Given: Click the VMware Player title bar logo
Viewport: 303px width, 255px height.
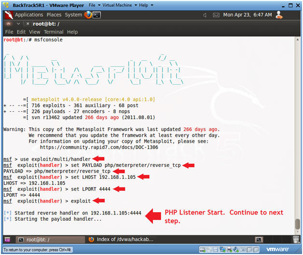Looking at the screenshot, I should pos(6,5).
